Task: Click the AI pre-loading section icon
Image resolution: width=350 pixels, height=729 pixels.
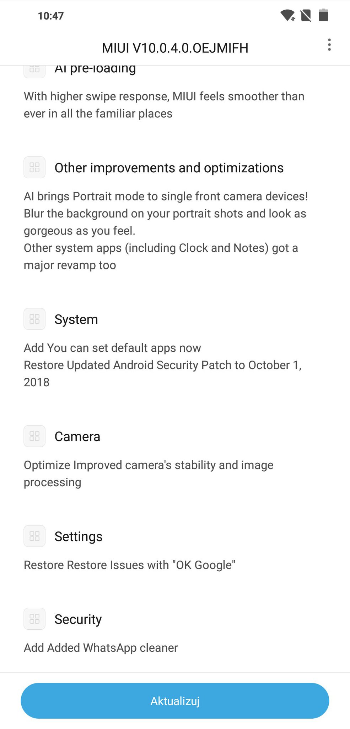Action: [x=34, y=72]
